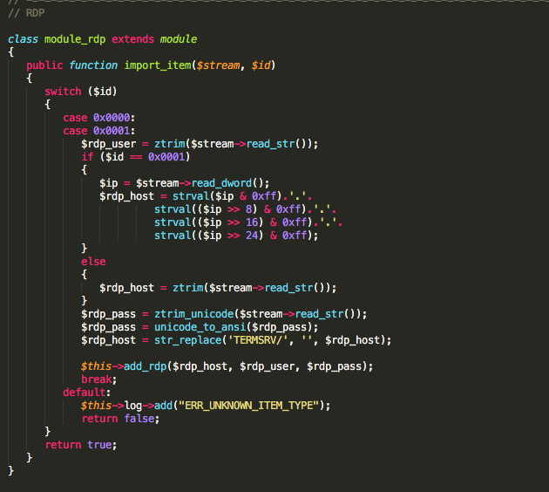Click the 'add_rdp' method call
The height and width of the screenshot is (492, 549).
pos(146,366)
